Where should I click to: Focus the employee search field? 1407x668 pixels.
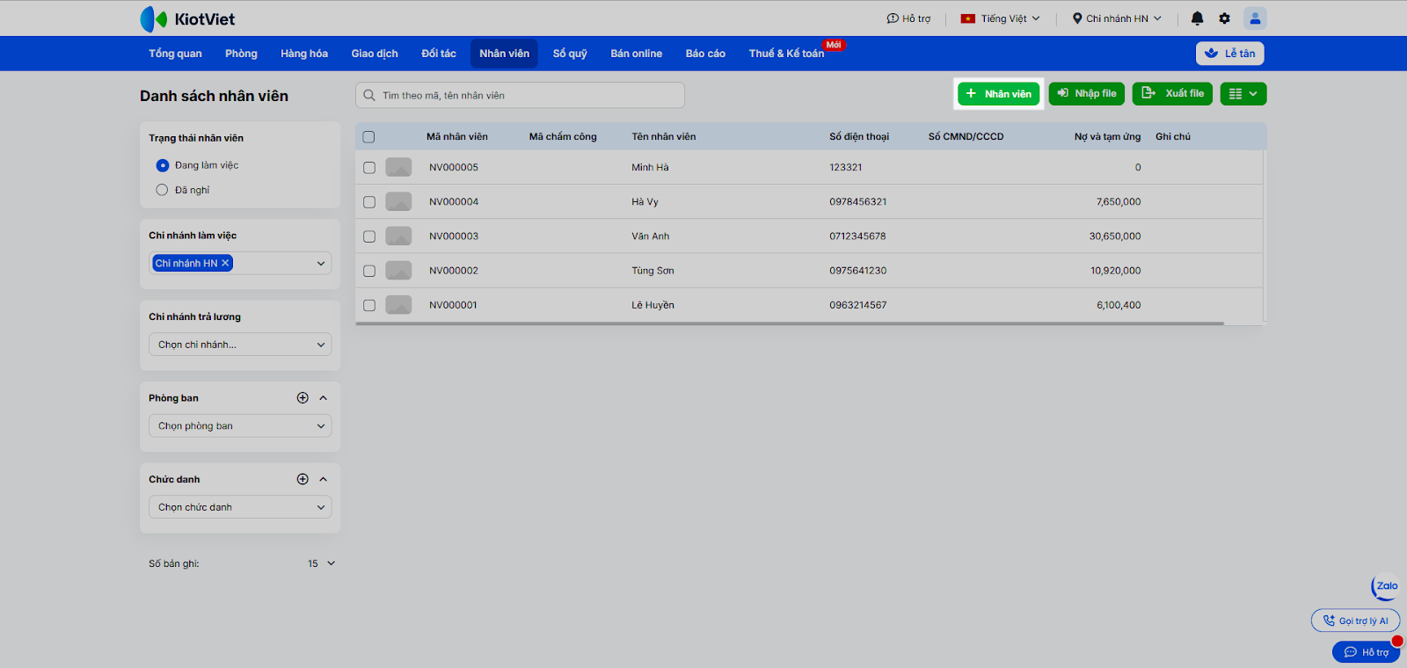click(520, 95)
